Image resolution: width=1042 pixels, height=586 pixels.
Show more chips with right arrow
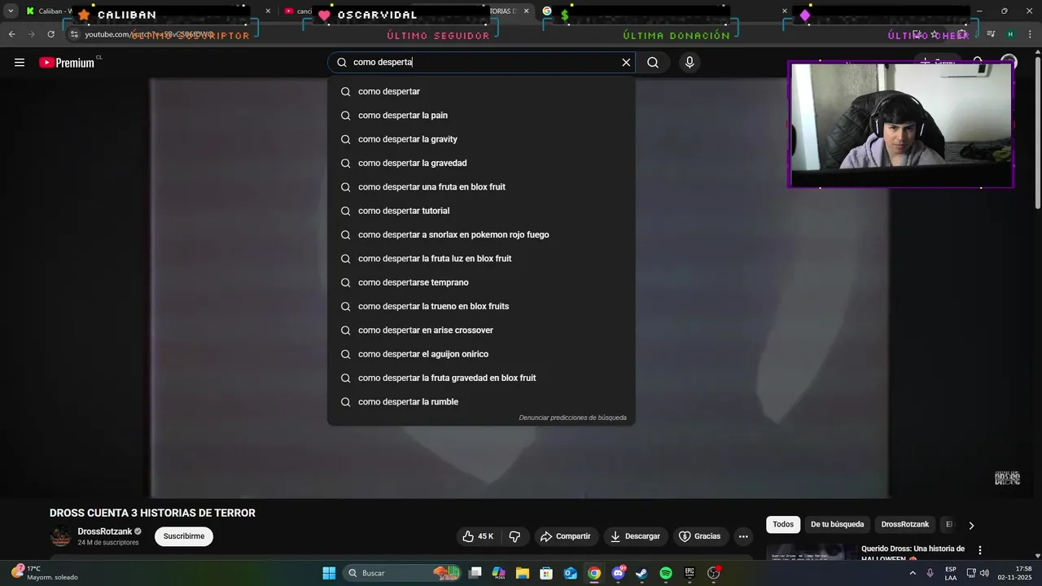(x=971, y=526)
